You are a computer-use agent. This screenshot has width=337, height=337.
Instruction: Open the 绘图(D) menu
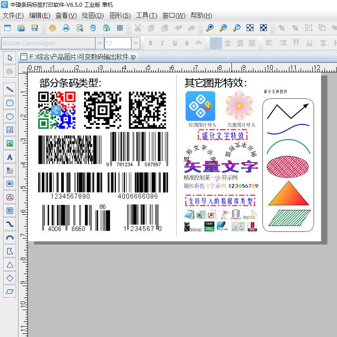point(93,15)
